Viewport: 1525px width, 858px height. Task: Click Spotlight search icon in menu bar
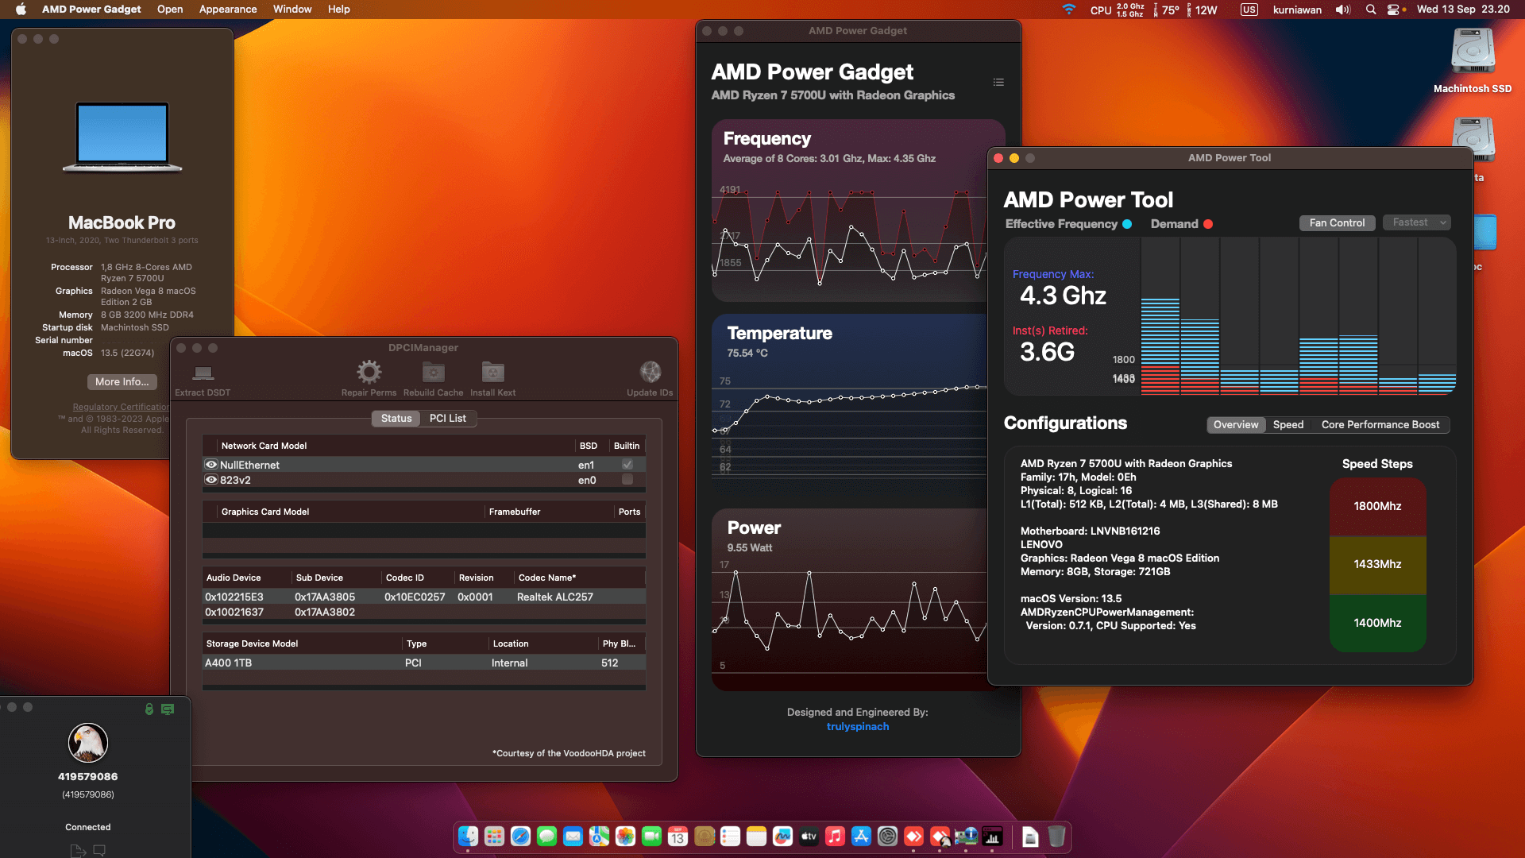[x=1371, y=10]
